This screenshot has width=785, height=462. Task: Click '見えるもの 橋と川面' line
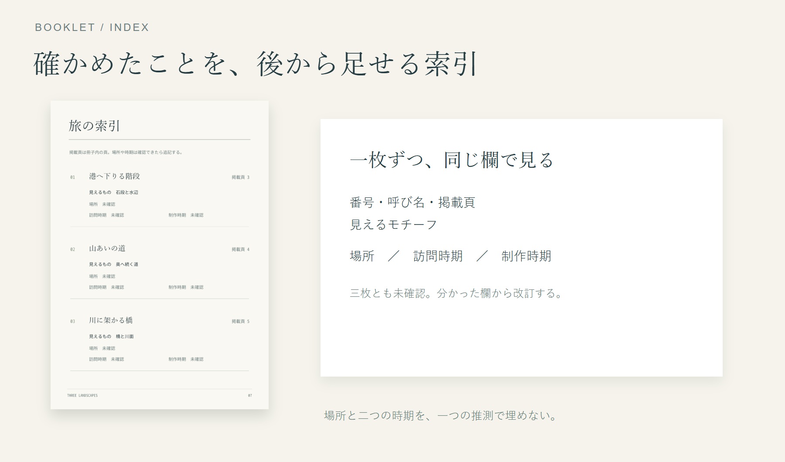pos(112,336)
